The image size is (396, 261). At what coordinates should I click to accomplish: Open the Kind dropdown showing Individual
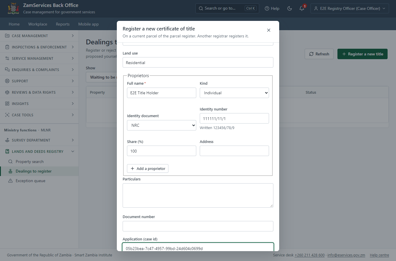(x=234, y=93)
